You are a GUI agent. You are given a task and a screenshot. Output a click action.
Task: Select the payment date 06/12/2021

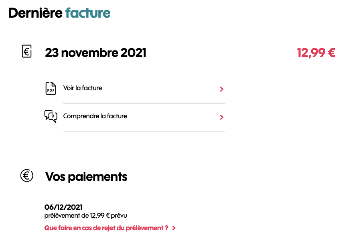pos(63,207)
